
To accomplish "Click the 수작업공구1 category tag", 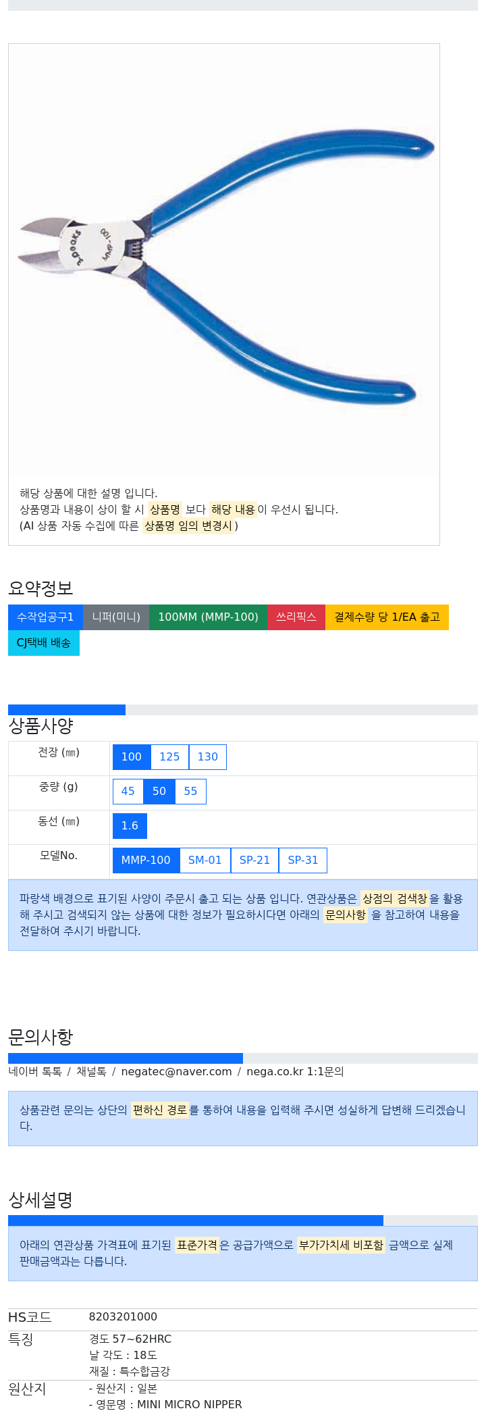I will pos(45,617).
